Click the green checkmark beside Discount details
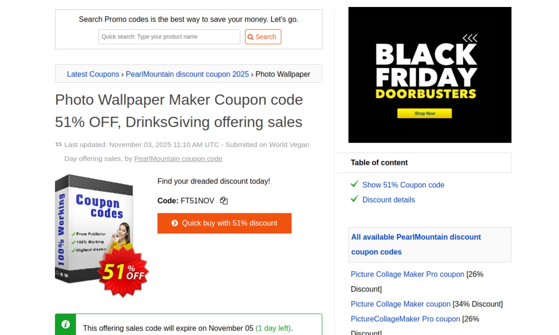The image size is (559, 335). point(355,199)
